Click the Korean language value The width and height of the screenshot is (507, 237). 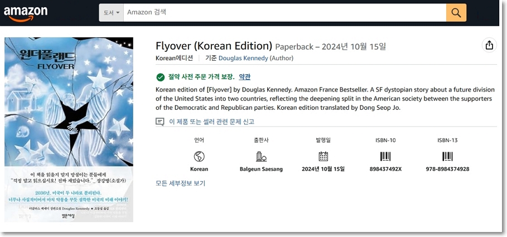pos(199,169)
